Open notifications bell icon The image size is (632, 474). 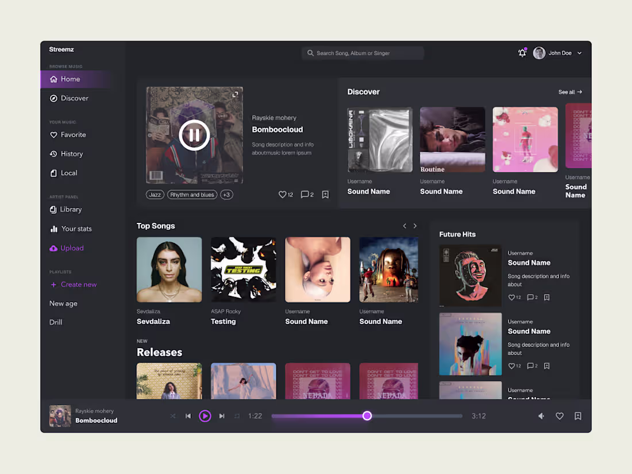click(x=522, y=53)
